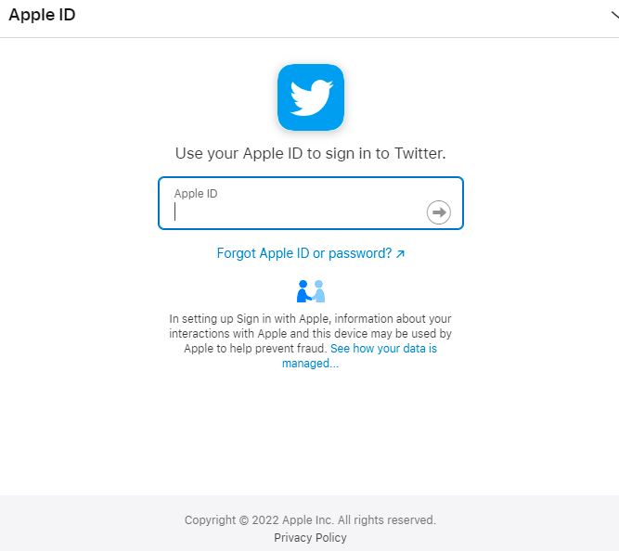Viewport: 619px width, 551px height.
Task: Click the word 'Twitter' in the heading
Action: tap(420, 153)
